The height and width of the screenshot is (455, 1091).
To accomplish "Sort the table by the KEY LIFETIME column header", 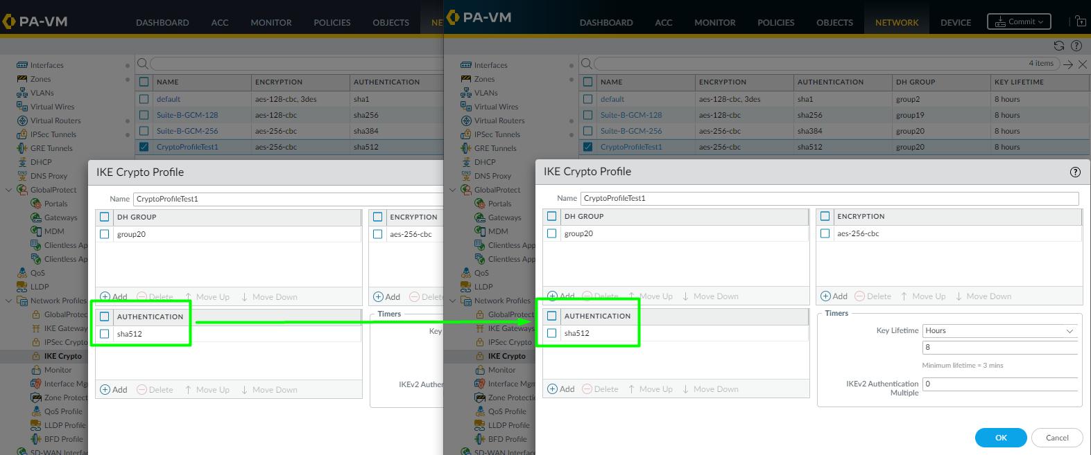I will [1018, 82].
